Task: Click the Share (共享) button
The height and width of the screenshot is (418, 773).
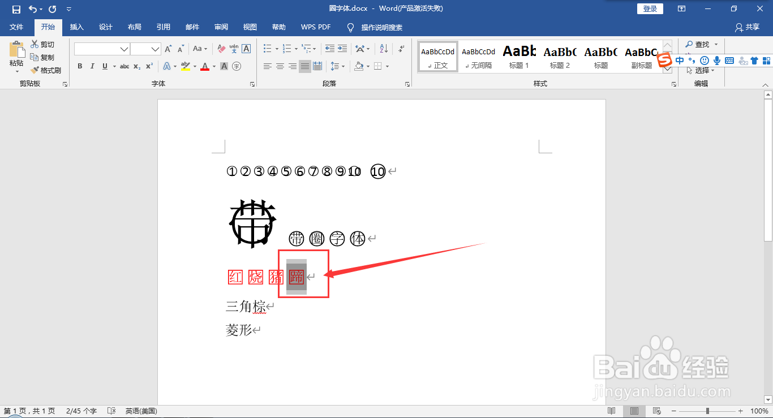Action: click(x=747, y=27)
